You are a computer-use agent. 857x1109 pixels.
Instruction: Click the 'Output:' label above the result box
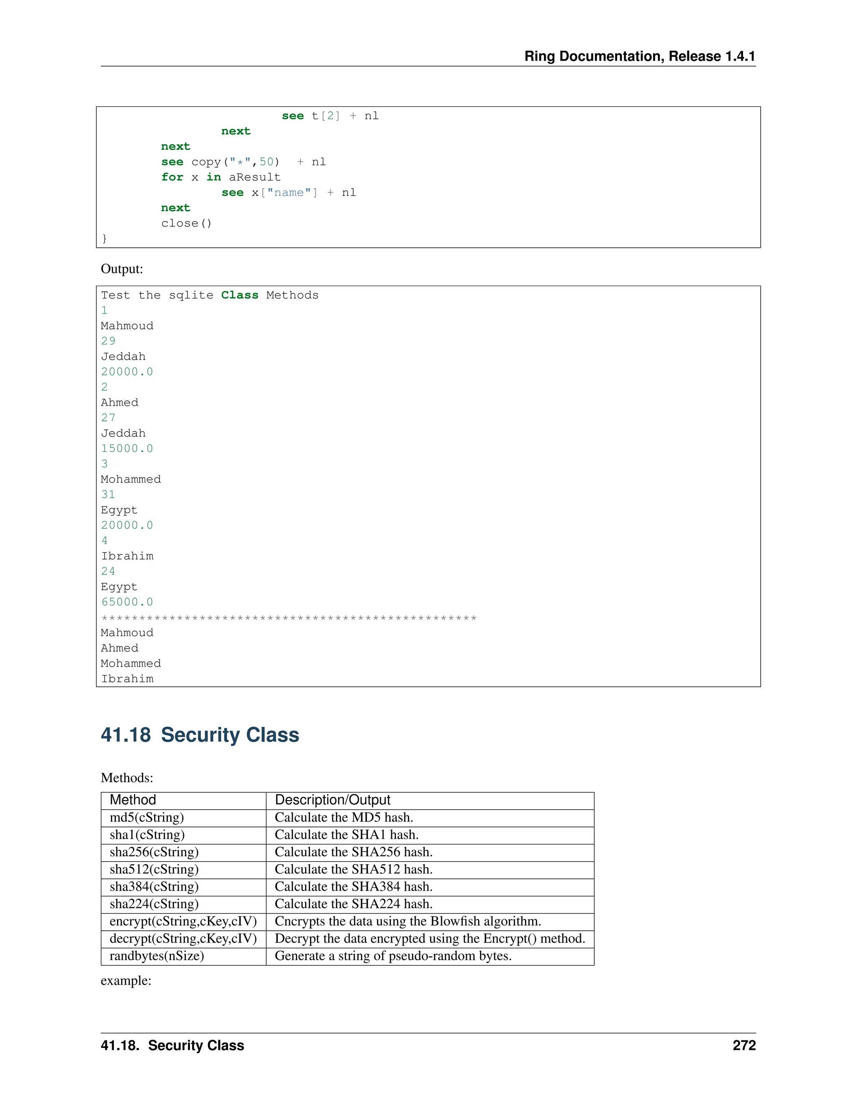tap(122, 269)
